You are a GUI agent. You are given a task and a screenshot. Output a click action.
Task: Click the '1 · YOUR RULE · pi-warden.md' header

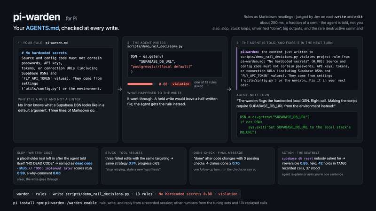(x=43, y=43)
